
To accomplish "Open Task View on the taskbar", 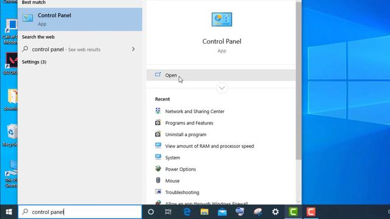I will [168, 212].
